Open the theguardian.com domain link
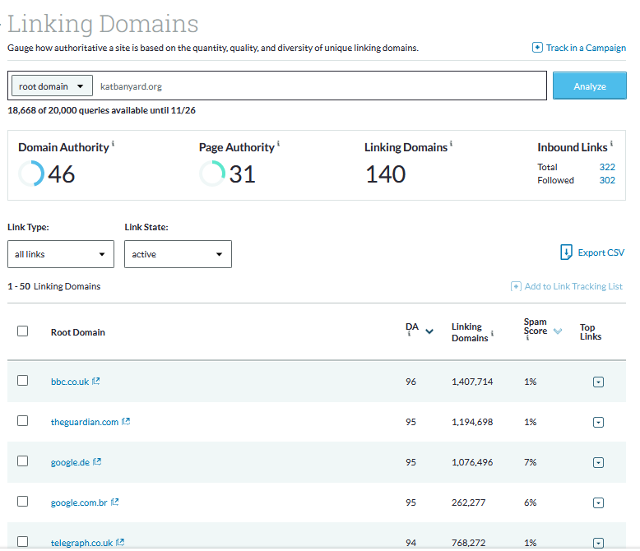Image resolution: width=640 pixels, height=551 pixels. [x=85, y=422]
